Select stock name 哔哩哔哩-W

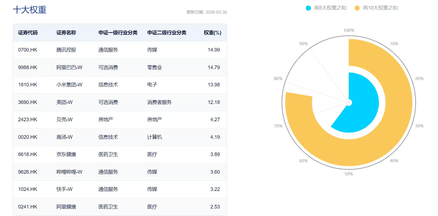point(69,172)
